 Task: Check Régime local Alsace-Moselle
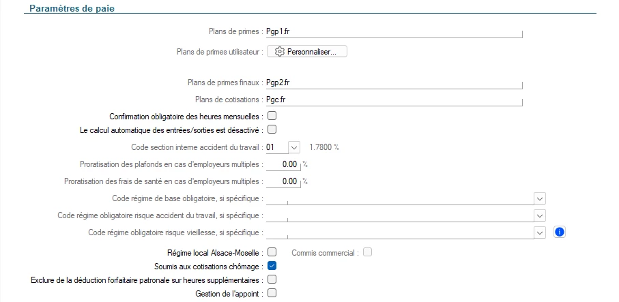[272, 252]
